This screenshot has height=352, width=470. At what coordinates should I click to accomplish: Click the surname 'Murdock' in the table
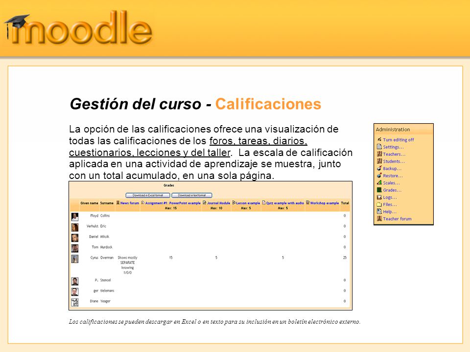(x=106, y=247)
